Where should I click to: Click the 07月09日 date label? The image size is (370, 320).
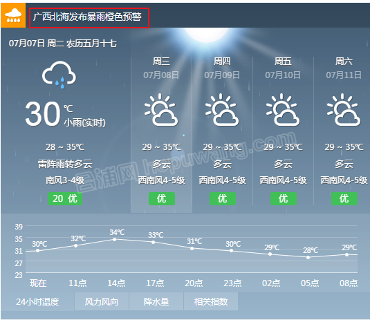click(222, 75)
